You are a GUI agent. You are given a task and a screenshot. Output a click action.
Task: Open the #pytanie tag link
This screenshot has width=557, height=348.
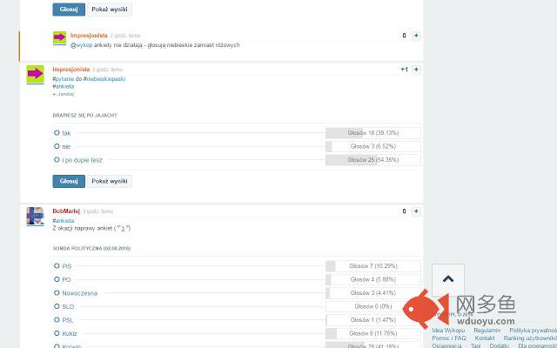coord(62,79)
